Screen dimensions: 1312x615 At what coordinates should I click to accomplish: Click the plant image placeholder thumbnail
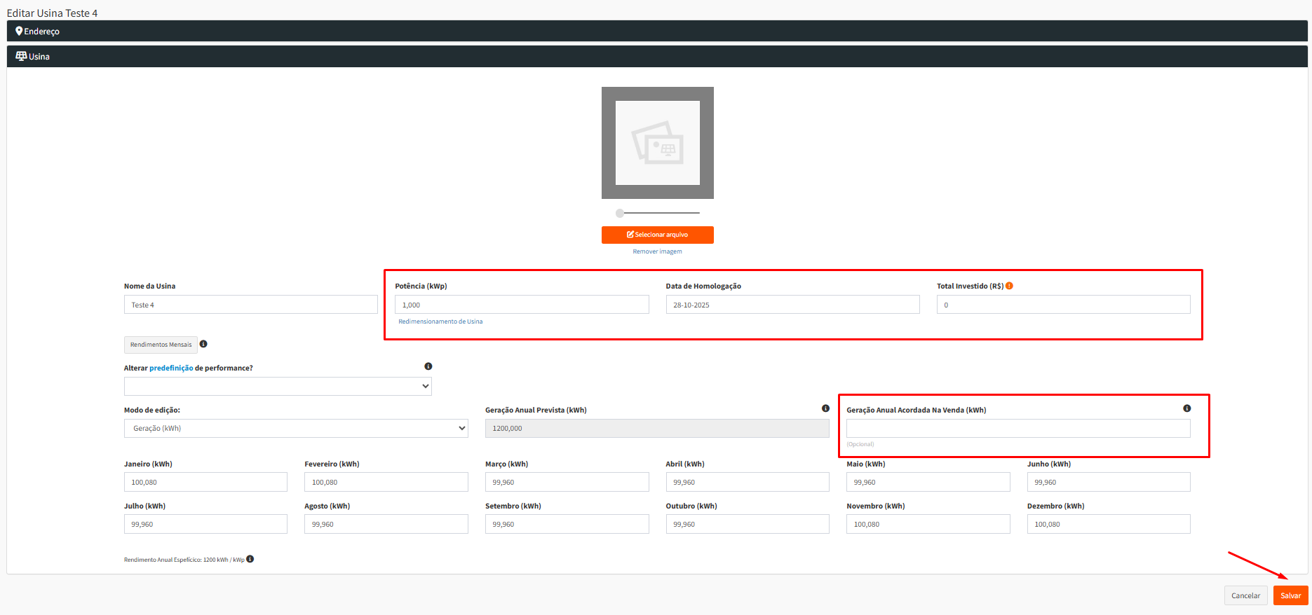[x=657, y=143]
